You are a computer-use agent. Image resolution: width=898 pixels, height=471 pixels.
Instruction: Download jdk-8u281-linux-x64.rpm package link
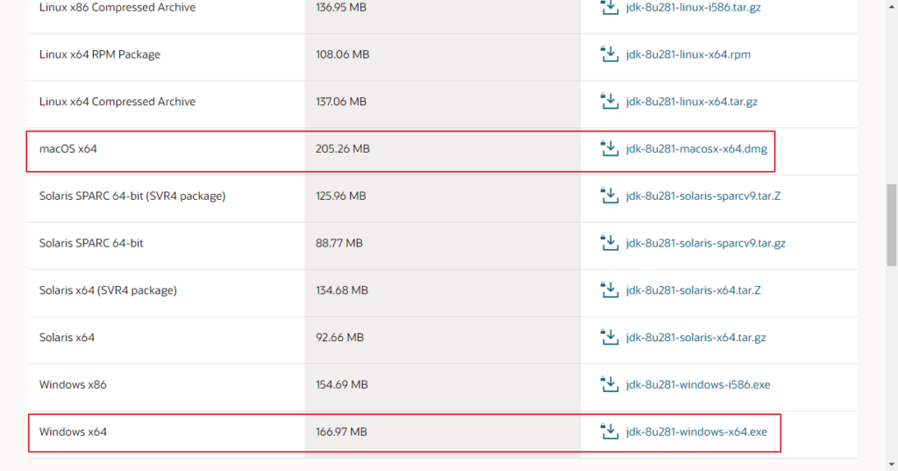coord(688,54)
